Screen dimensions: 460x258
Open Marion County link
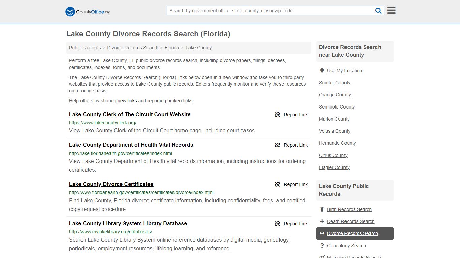[334, 119]
